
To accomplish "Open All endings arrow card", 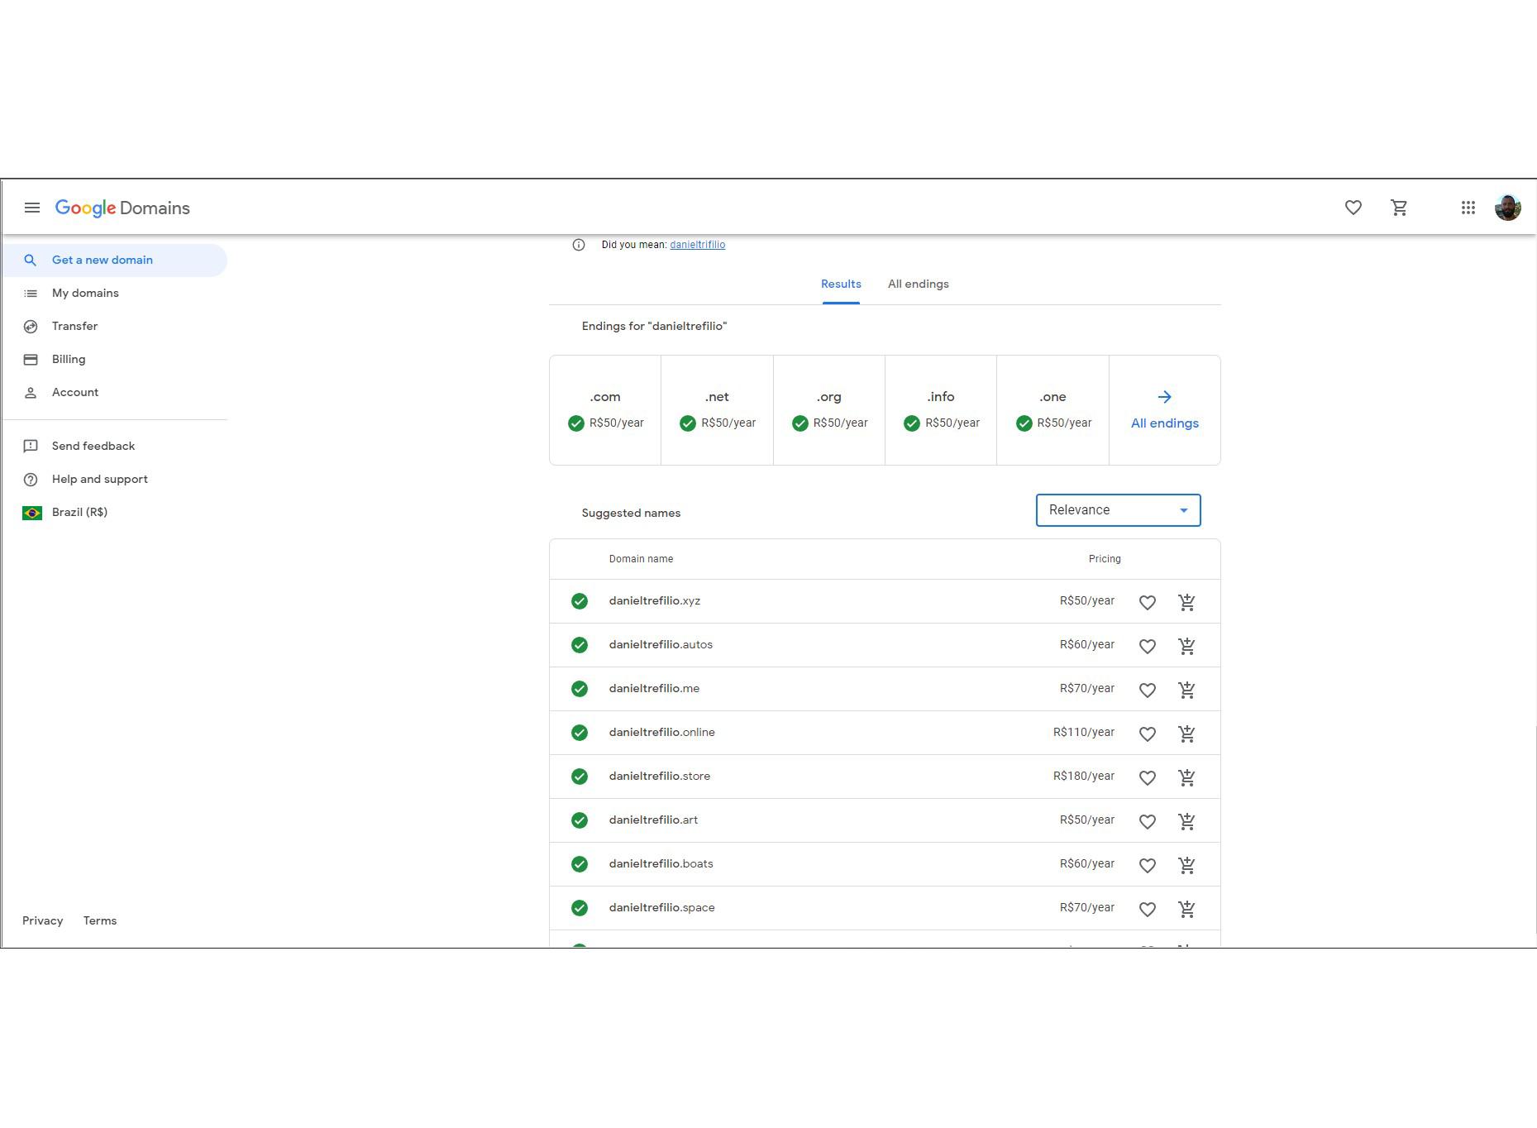I will 1164,410.
